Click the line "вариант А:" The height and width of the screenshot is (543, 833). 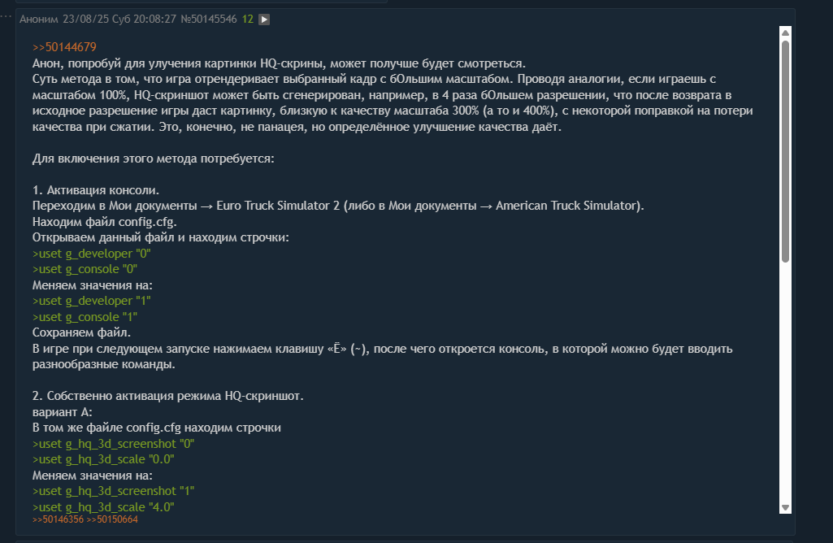pyautogui.click(x=63, y=412)
